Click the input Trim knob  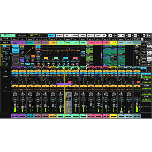coord(6,64)
